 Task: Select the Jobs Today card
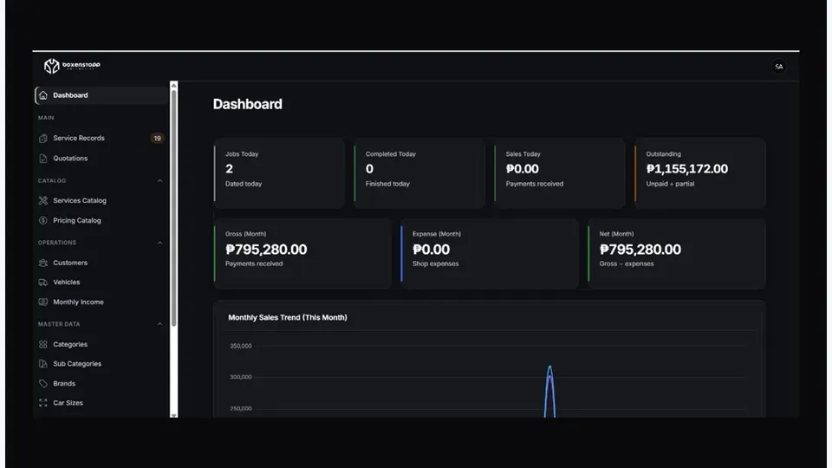coord(279,173)
